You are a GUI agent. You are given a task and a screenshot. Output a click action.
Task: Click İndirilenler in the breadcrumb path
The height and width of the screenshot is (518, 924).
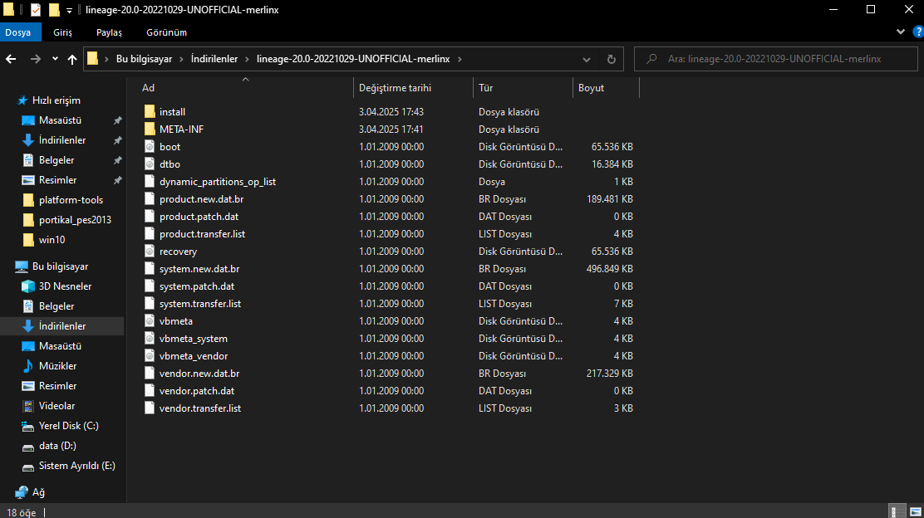(214, 59)
